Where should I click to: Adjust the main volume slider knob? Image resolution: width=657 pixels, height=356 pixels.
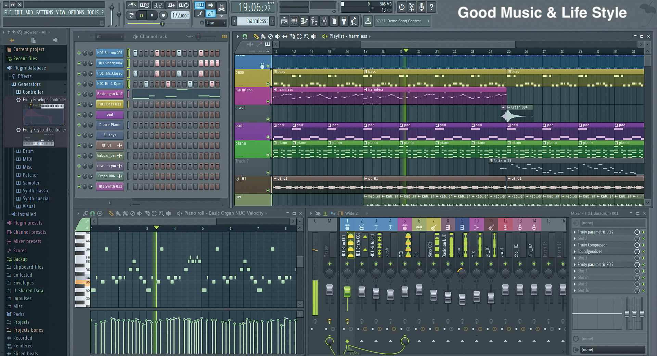[112, 8]
